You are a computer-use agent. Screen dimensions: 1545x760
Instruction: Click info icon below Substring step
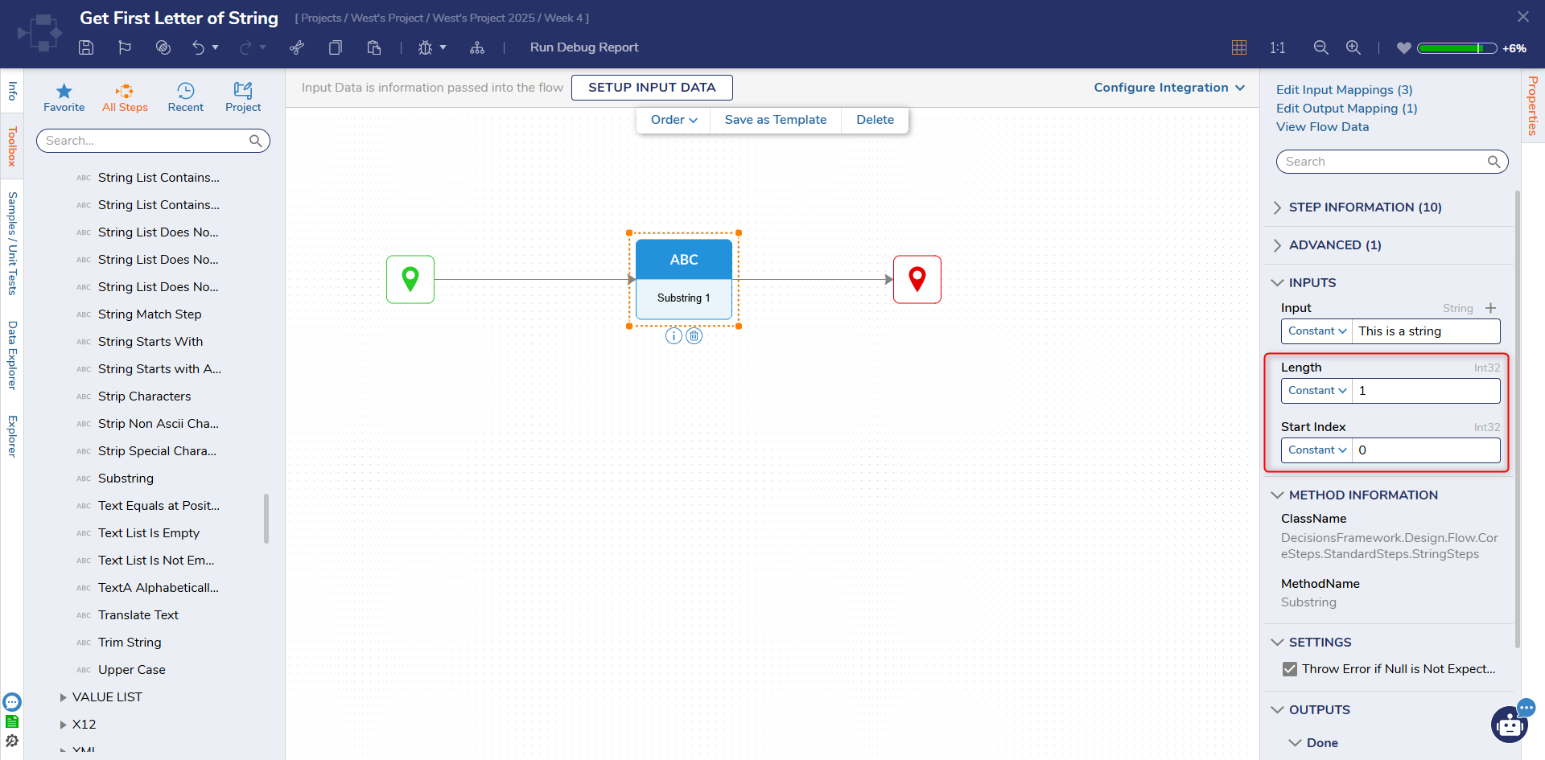[674, 336]
